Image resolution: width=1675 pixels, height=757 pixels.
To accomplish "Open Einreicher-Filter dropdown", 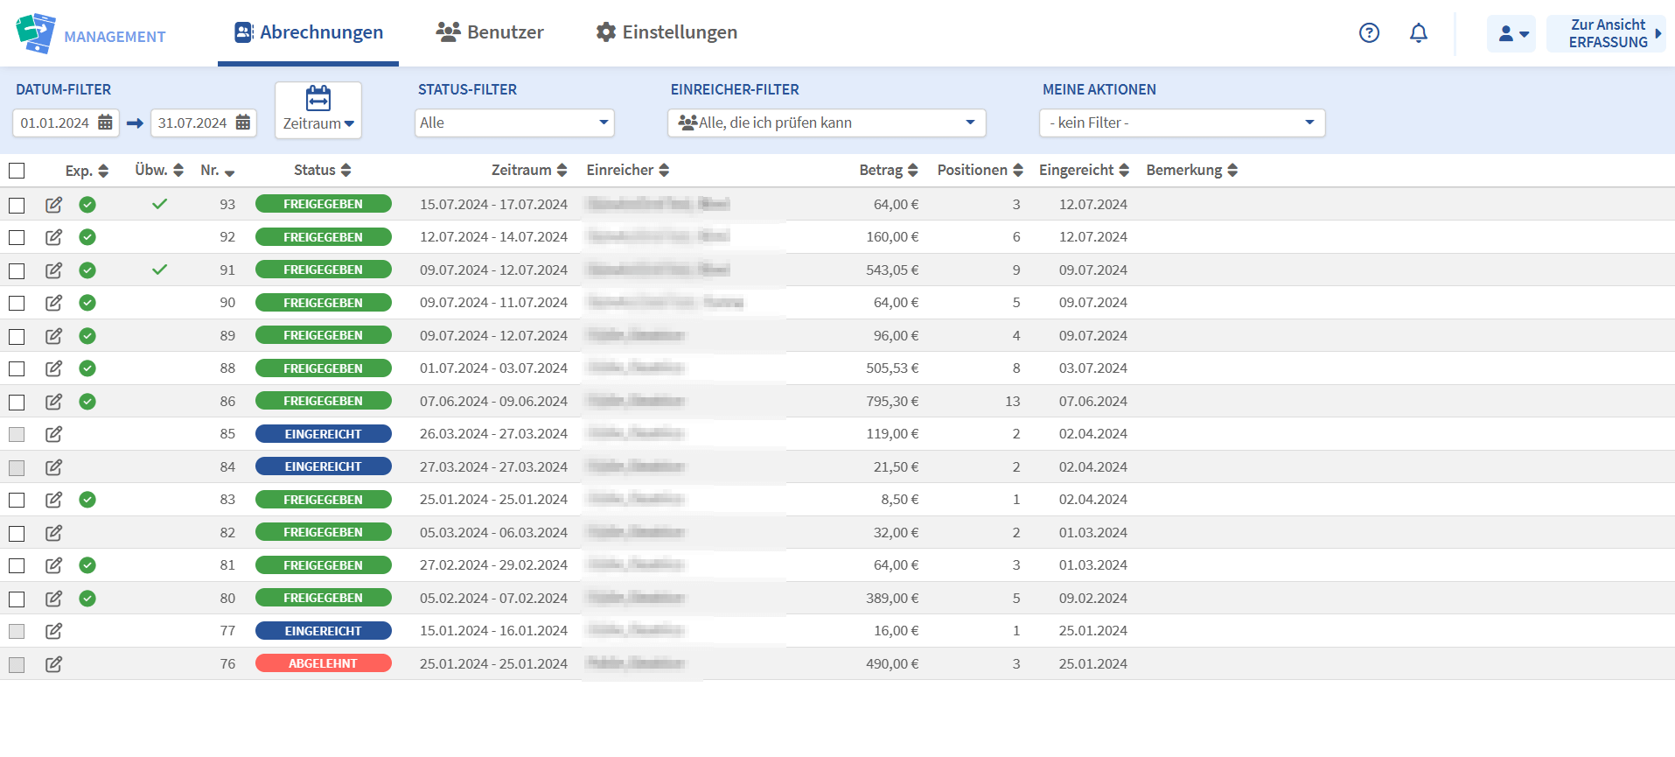I will pos(827,123).
